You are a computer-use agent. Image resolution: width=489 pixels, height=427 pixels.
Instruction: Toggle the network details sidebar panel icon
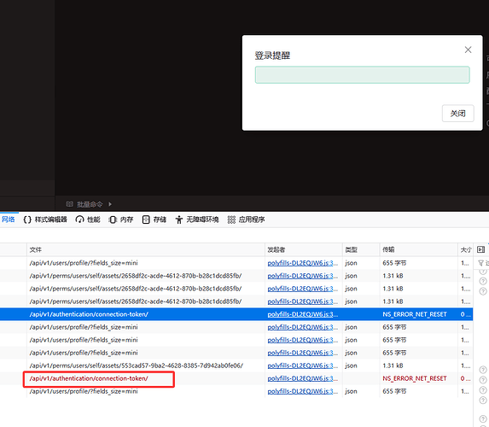click(x=480, y=249)
